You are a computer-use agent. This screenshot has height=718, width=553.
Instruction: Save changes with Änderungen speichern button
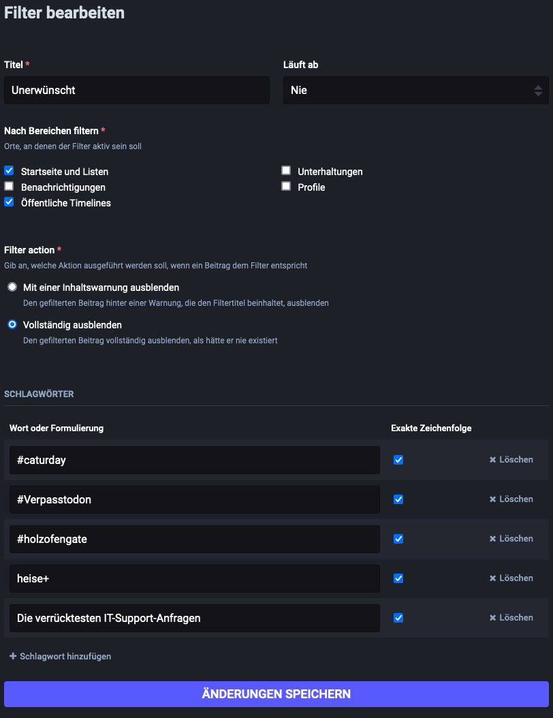276,694
